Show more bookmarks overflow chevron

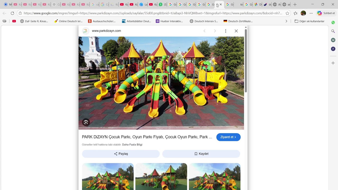click(286, 21)
